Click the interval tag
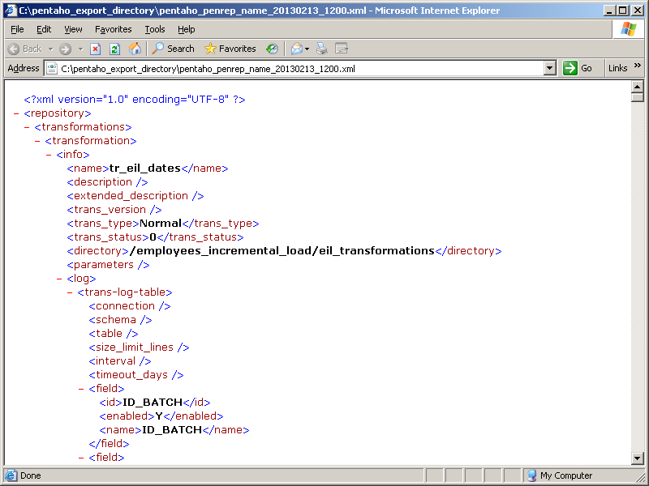Image resolution: width=649 pixels, height=486 pixels. pyautogui.click(x=120, y=361)
